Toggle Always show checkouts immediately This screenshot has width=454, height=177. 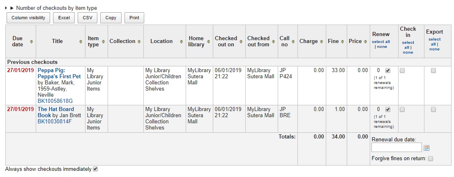pos(95,169)
